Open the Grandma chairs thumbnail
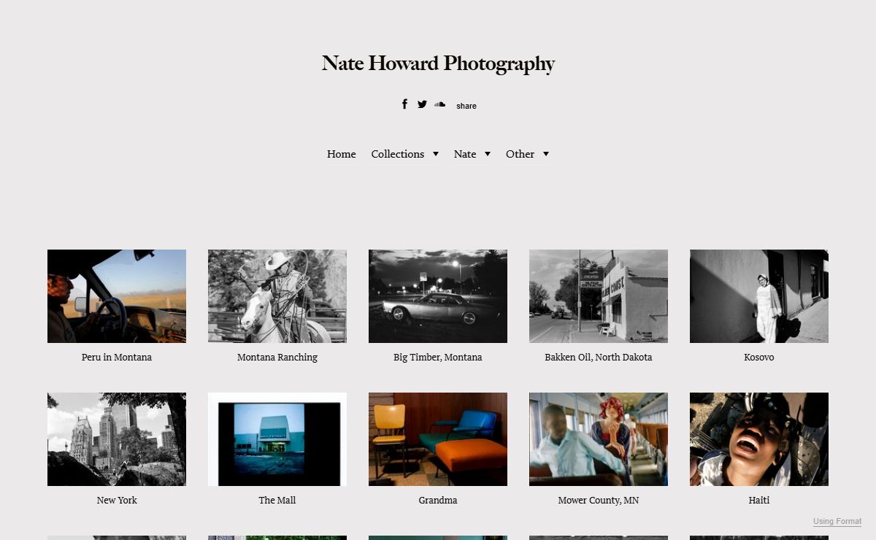Image resolution: width=876 pixels, height=540 pixels. click(438, 439)
